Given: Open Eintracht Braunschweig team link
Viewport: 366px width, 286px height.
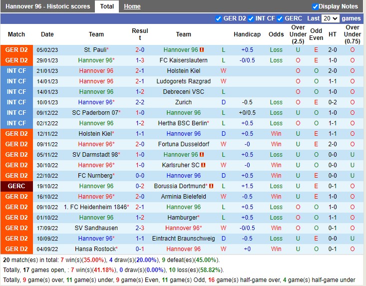Looking at the screenshot, I should [183, 239].
